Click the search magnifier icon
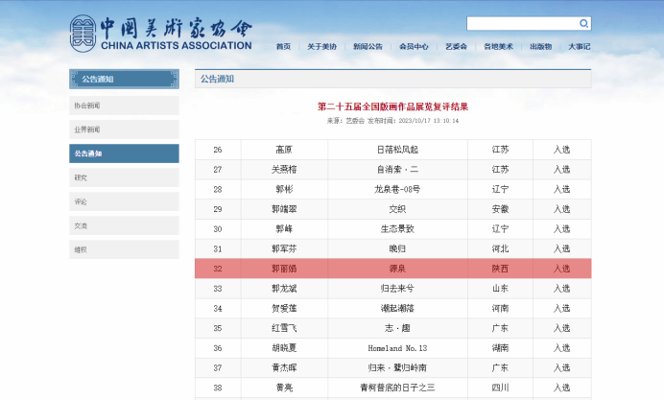This screenshot has width=664, height=400. coord(584,24)
